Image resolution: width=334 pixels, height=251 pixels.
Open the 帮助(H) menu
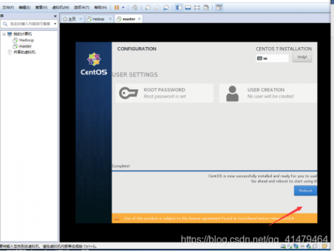coord(100,8)
